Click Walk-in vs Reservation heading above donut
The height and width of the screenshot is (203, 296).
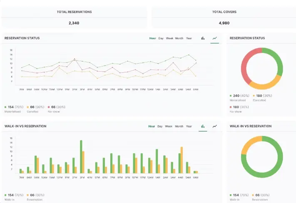pos(251,126)
